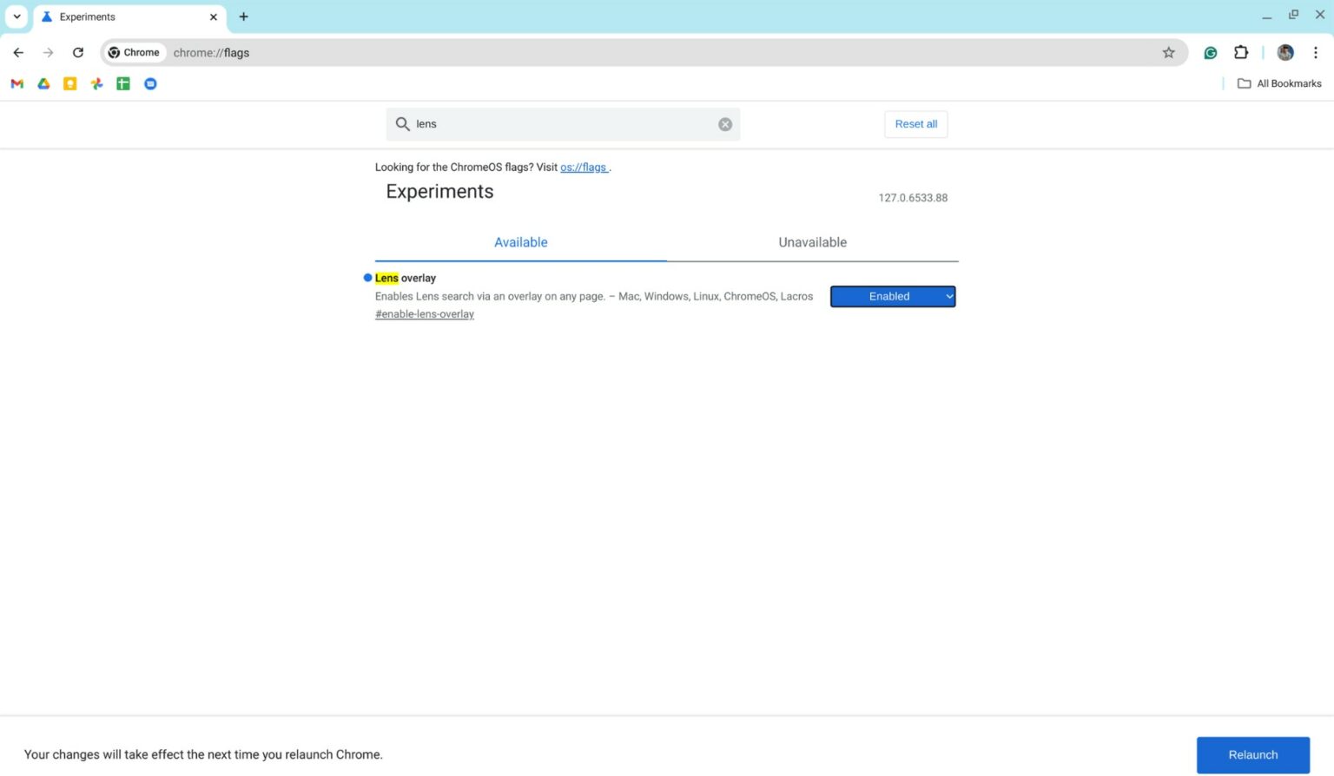The height and width of the screenshot is (776, 1334).
Task: Go back to the previous page
Action: (x=18, y=53)
